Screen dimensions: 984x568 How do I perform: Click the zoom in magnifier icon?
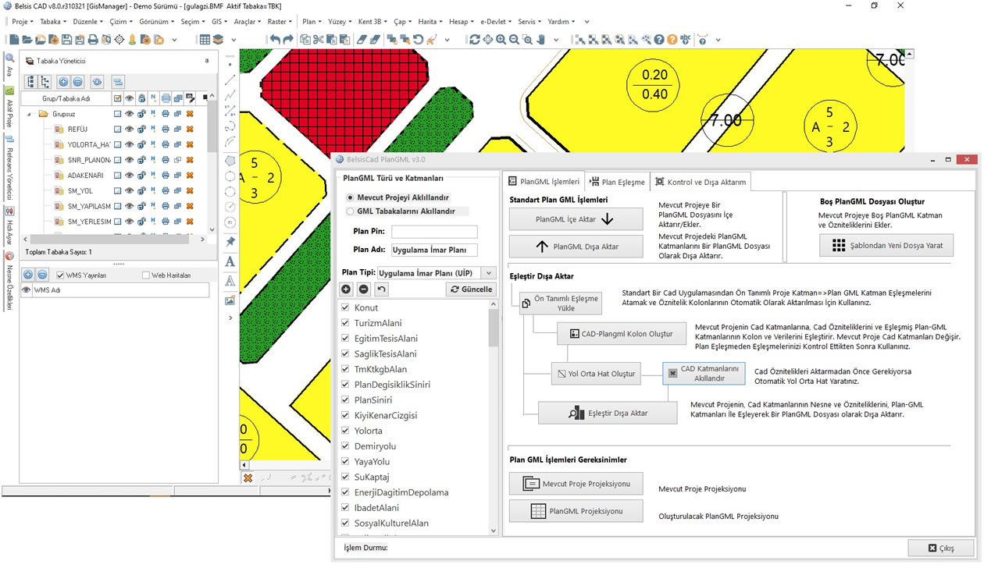click(x=501, y=39)
